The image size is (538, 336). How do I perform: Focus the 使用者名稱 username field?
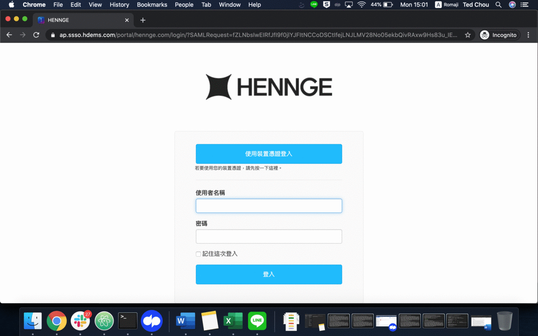click(269, 206)
